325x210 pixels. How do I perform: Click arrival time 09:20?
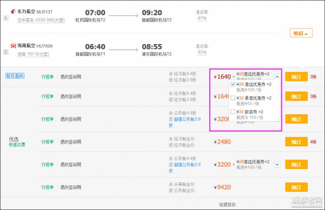click(x=152, y=13)
